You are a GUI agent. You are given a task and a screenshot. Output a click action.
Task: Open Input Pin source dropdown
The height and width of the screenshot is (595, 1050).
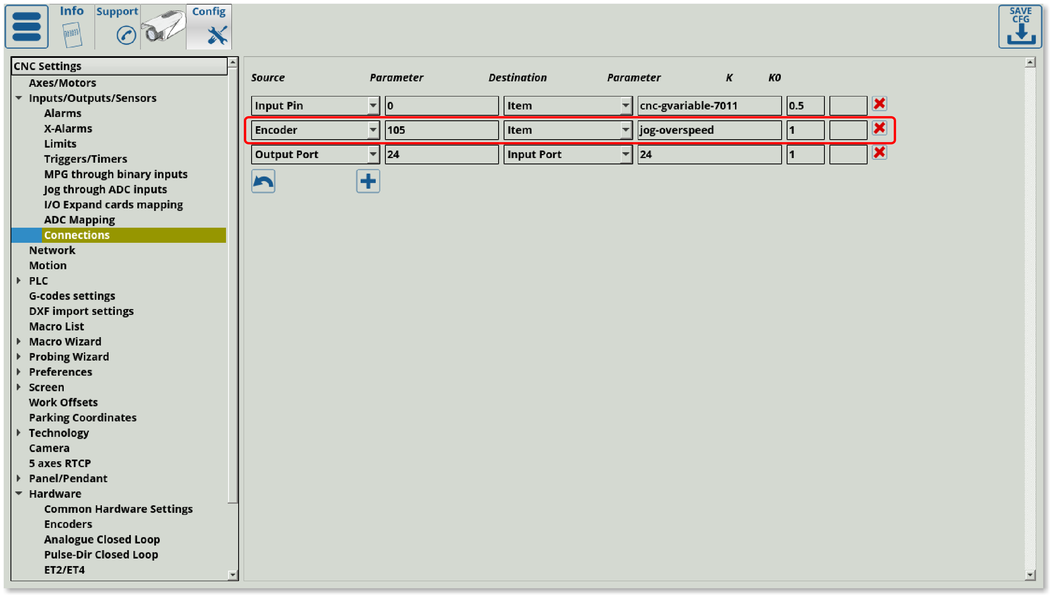[x=373, y=106]
